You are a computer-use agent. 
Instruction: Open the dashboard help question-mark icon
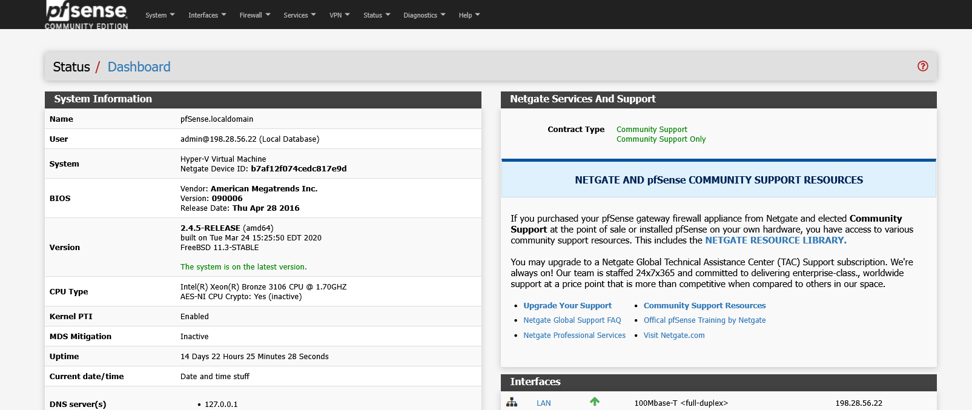(x=922, y=66)
